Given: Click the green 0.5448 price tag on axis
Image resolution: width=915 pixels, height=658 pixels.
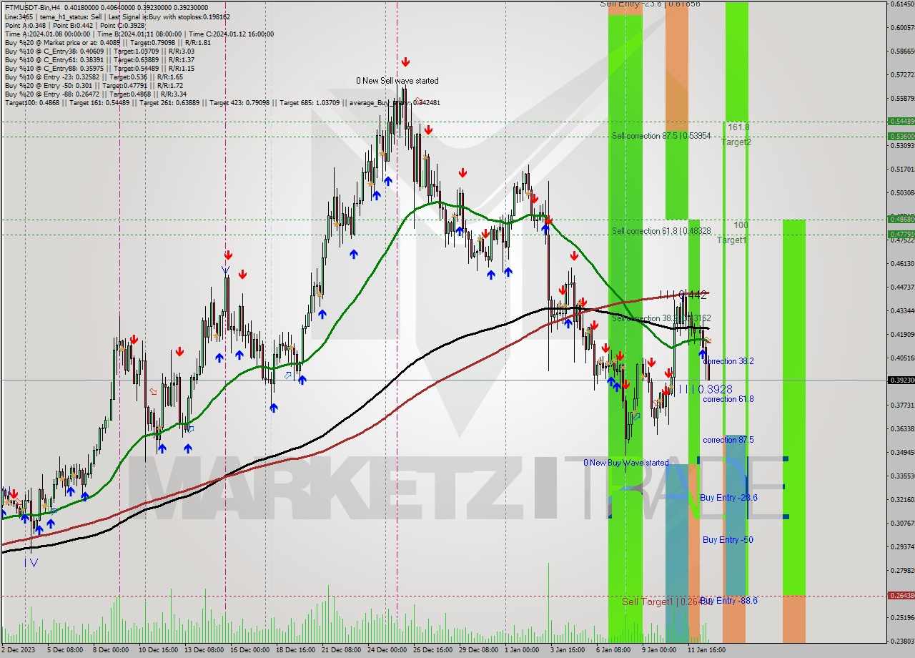Looking at the screenshot, I should click(901, 121).
